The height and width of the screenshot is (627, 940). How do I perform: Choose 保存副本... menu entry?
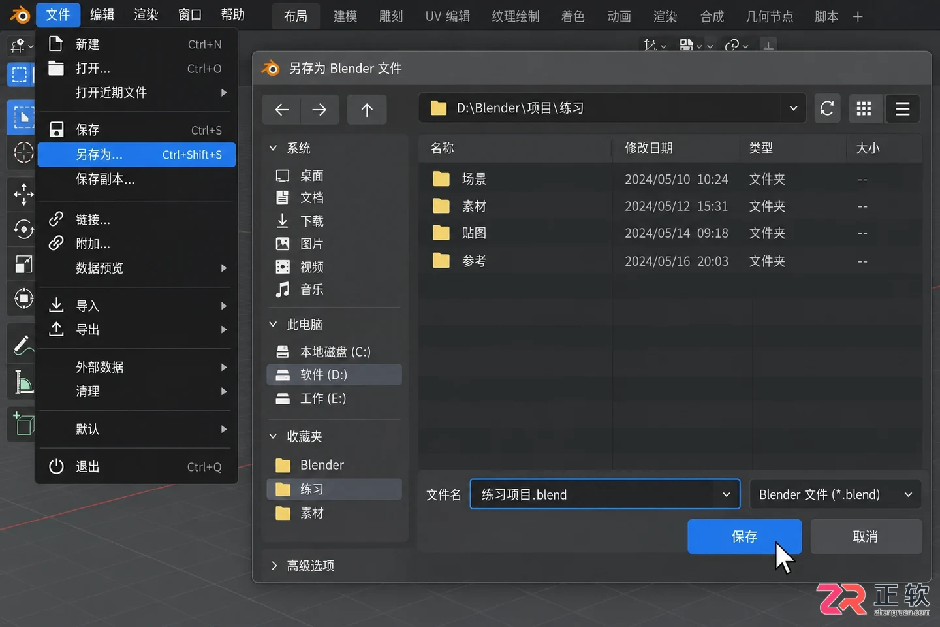click(136, 179)
